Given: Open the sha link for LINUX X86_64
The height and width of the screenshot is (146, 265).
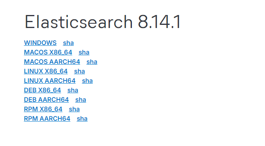Looking at the screenshot, I should point(79,71).
